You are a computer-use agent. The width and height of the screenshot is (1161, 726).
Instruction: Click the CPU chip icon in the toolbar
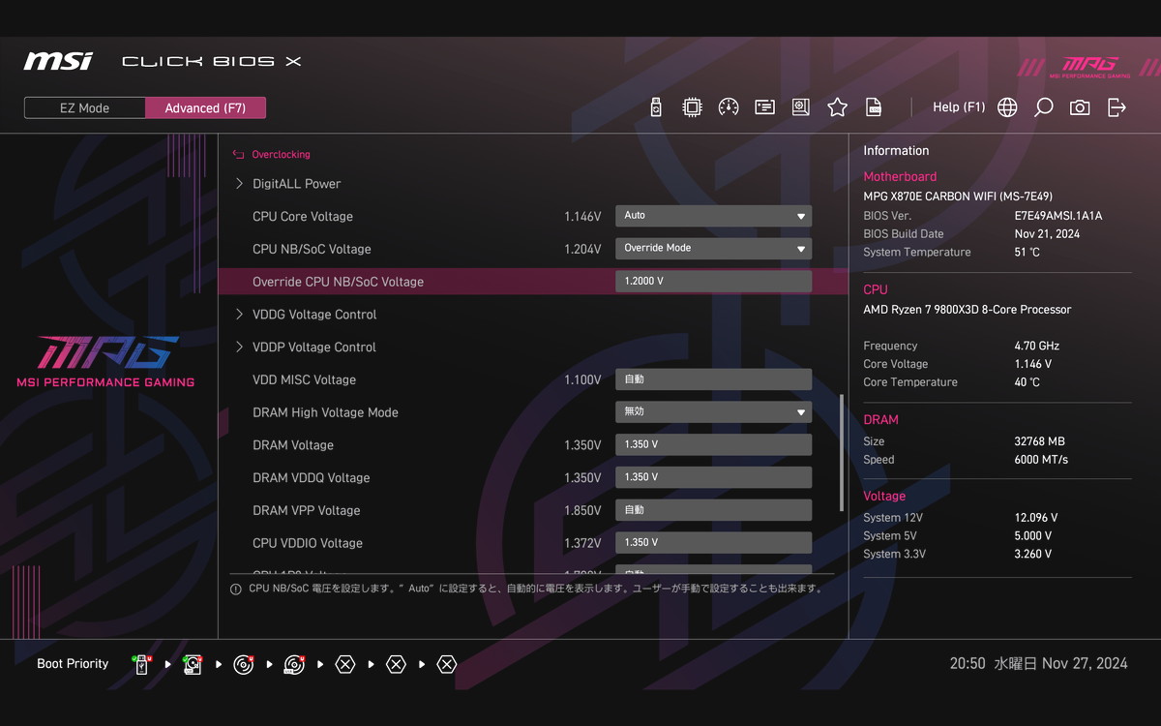692,107
